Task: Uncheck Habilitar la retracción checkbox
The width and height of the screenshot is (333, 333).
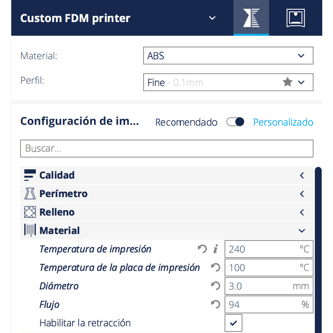Action: click(x=233, y=323)
